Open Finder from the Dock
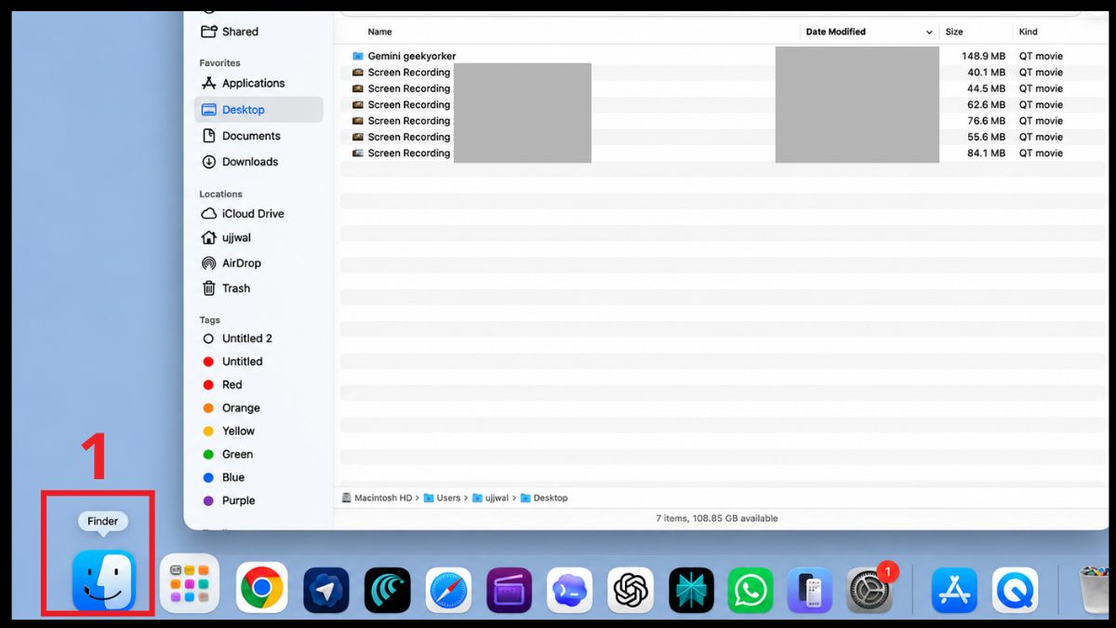1116x628 pixels. (x=104, y=581)
